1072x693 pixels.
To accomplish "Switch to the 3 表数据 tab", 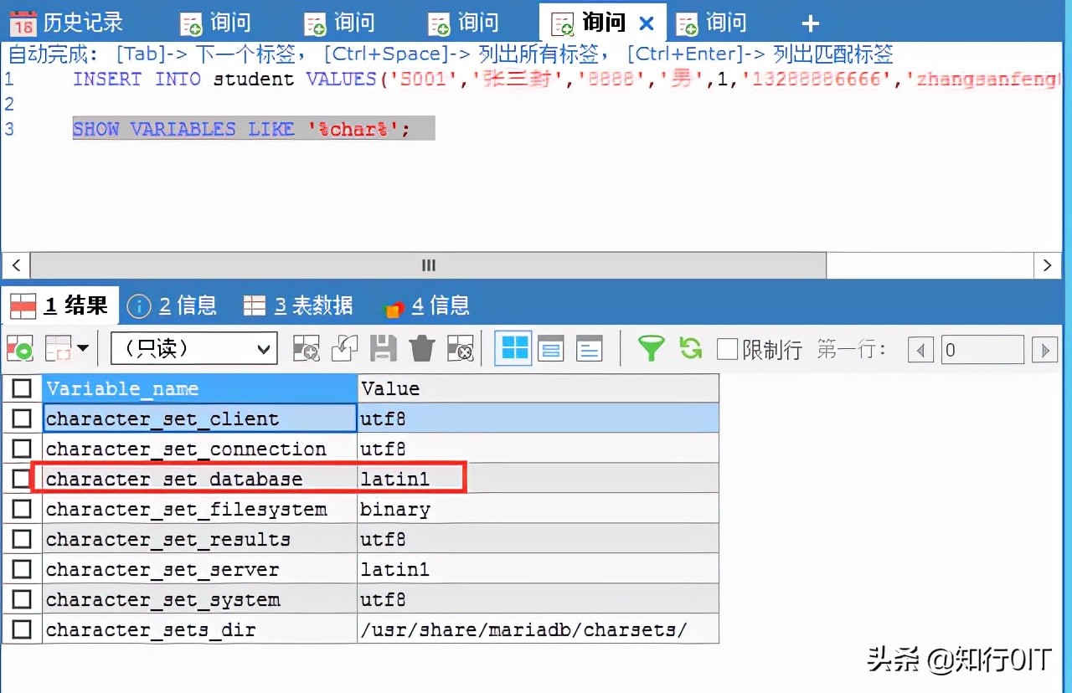I will 297,305.
